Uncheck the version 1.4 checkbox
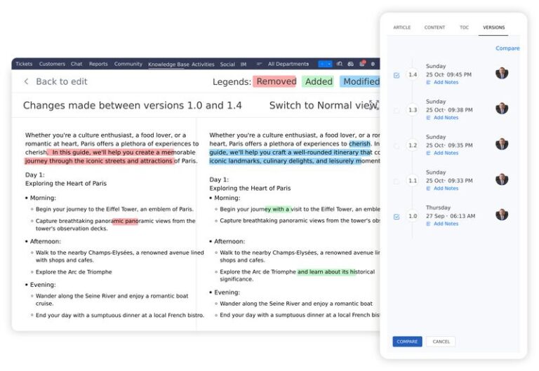 [397, 75]
